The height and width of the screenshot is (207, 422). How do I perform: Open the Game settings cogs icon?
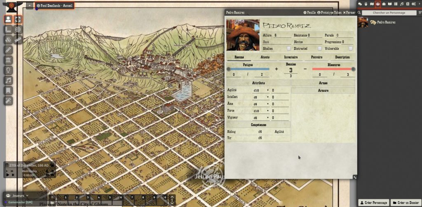coord(414,4)
